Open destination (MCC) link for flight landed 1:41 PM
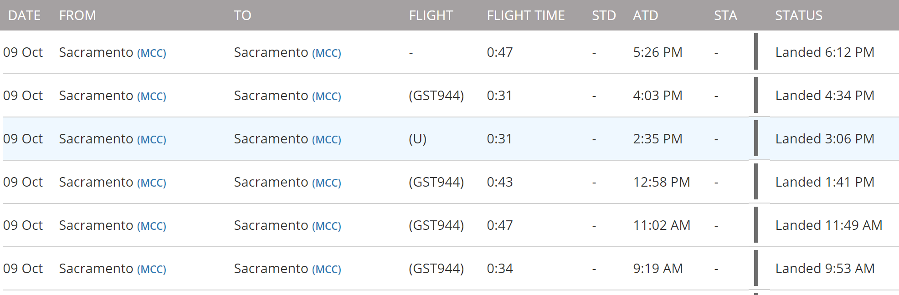The height and width of the screenshot is (295, 899). [x=327, y=183]
